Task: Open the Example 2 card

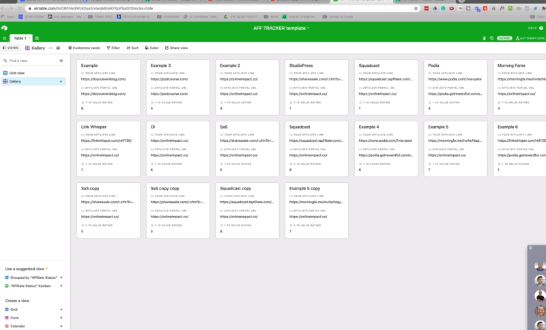Action: (247, 87)
